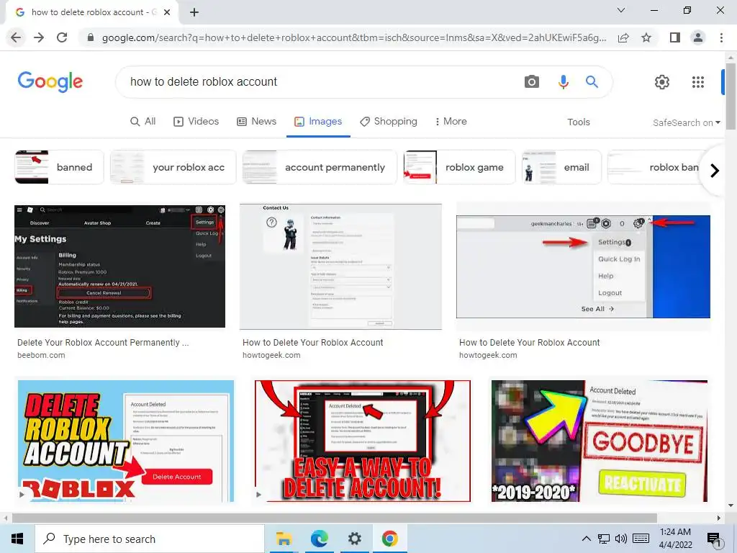This screenshot has width=737, height=553.
Task: Show hidden system tray icons
Action: click(x=586, y=539)
